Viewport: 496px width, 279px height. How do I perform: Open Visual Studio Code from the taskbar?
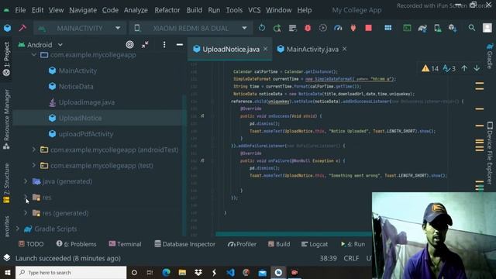[x=230, y=272]
